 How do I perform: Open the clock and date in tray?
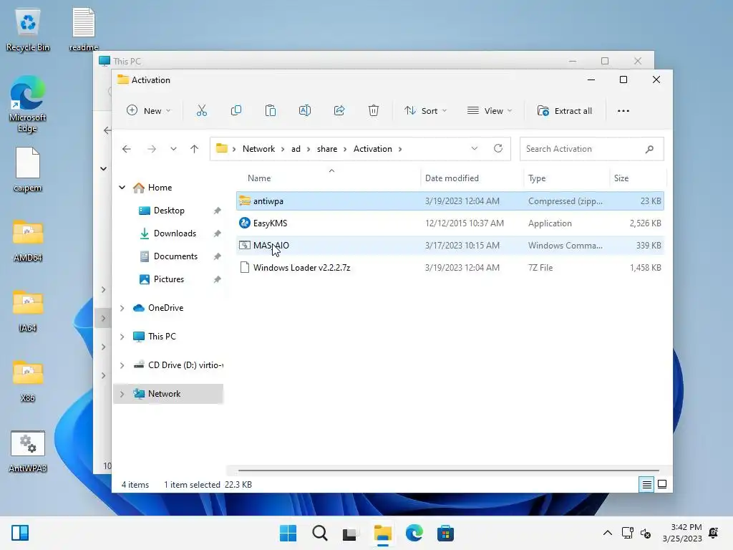[681, 533]
